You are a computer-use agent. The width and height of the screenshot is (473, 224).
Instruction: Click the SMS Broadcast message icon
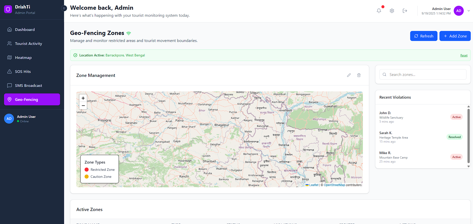coord(10,85)
